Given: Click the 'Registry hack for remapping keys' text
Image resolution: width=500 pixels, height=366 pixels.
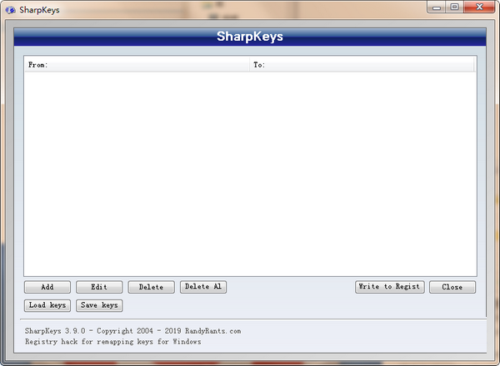Looking at the screenshot, I should pos(113,342).
